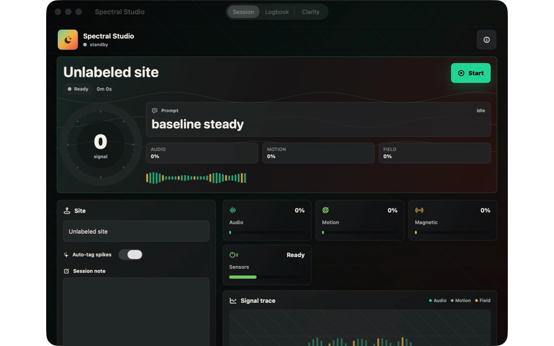Click the Sensors readiness progress bar
The height and width of the screenshot is (346, 554).
click(267, 277)
